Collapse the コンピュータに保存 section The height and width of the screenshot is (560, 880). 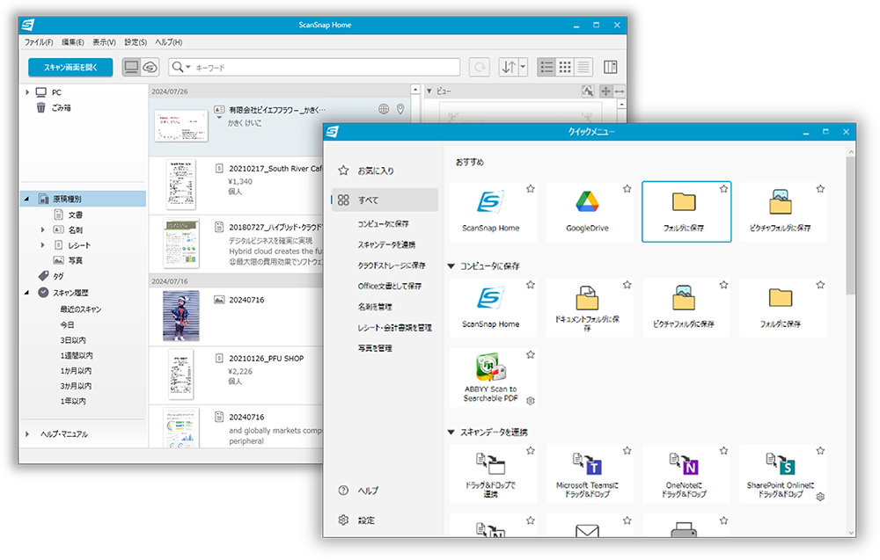451,265
